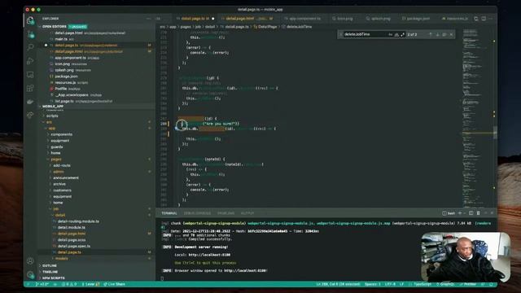The width and height of the screenshot is (521, 293).
Task: Split the terminal panel
Action: click(x=471, y=213)
